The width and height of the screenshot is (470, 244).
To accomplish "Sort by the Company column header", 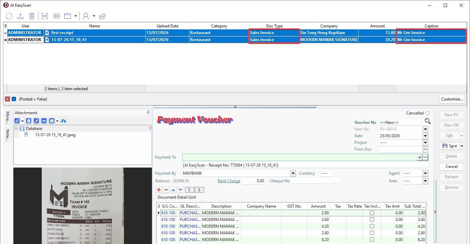I will [329, 26].
